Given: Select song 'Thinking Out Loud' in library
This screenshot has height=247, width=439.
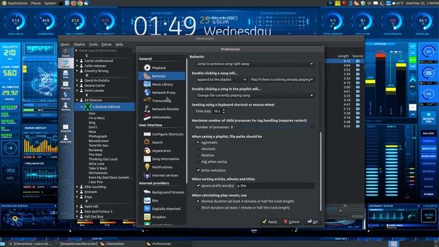Looking at the screenshot, I should 103,159.
